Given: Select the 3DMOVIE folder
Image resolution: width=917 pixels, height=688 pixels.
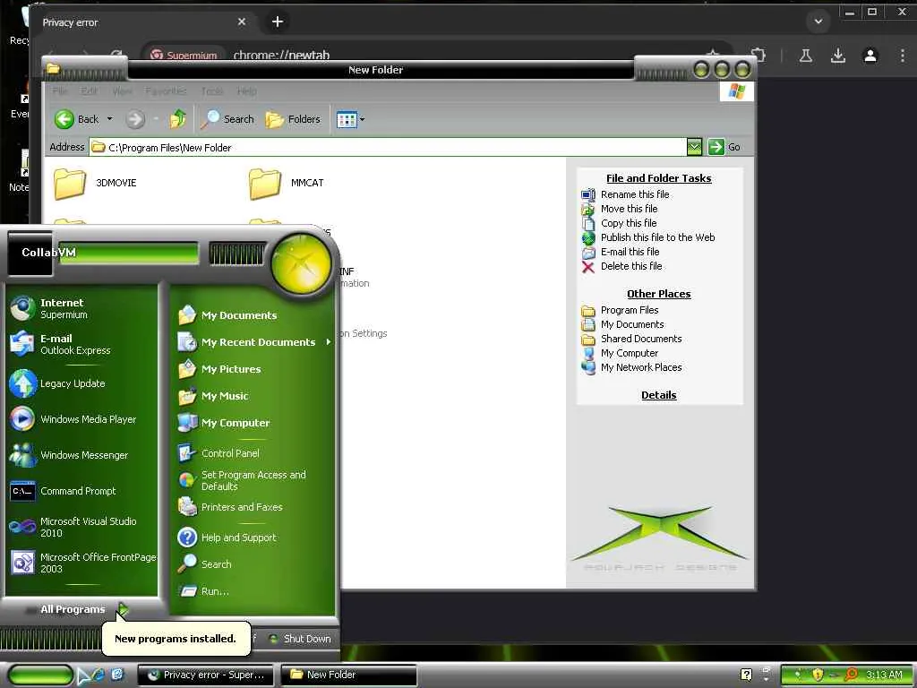Looking at the screenshot, I should (x=96, y=183).
